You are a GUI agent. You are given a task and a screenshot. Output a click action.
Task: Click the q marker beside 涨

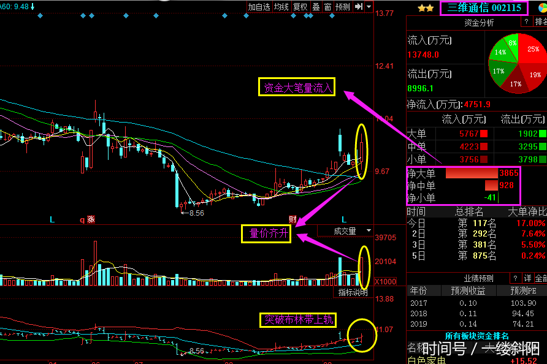pyautogui.click(x=82, y=219)
